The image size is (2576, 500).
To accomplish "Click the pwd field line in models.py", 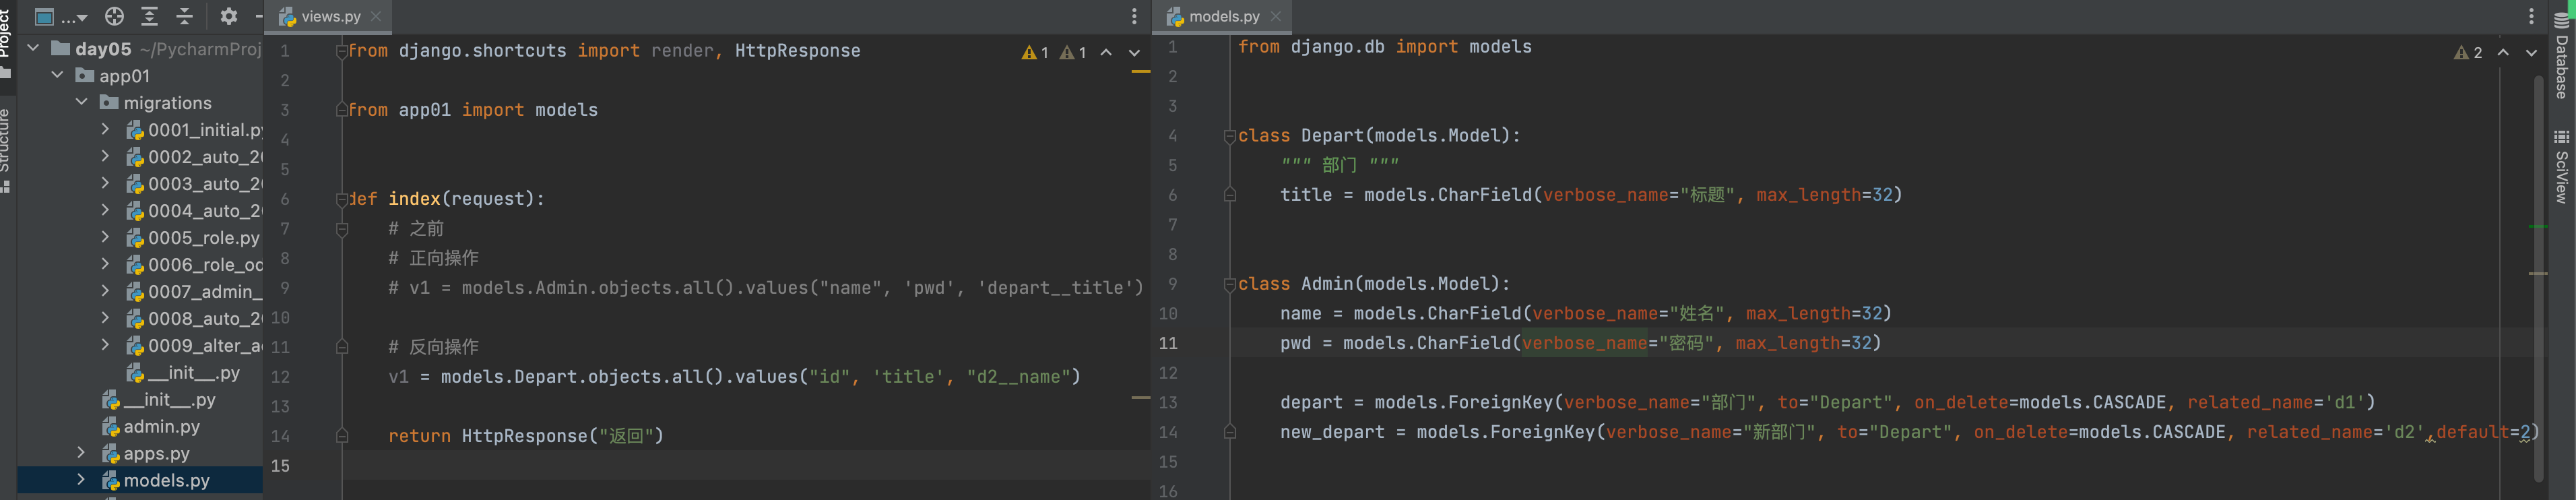I will [x=1580, y=343].
